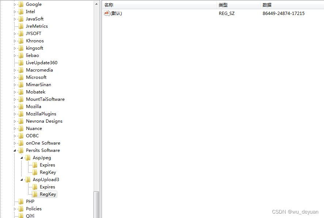
Task: Click the folder icon beside JavaSoft
Action: click(x=22, y=19)
